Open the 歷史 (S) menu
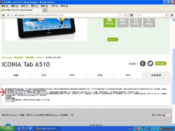Viewport: 175px width, 131px height. (x=34, y=6)
